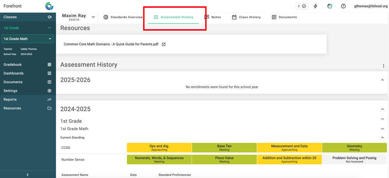The width and height of the screenshot is (389, 178).
Task: Expand the Maxim Ray student dropdown
Action: click(x=93, y=17)
